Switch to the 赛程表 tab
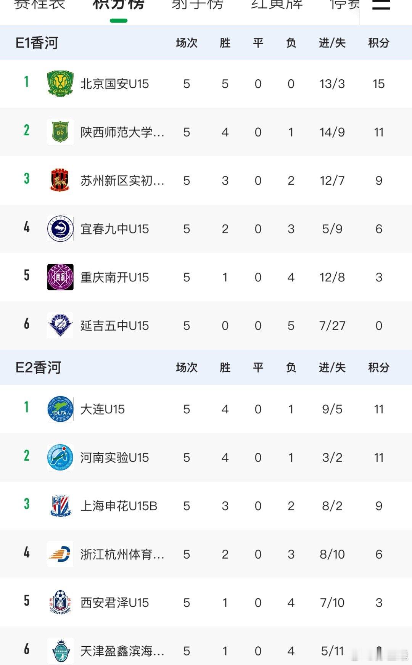 [40, 5]
